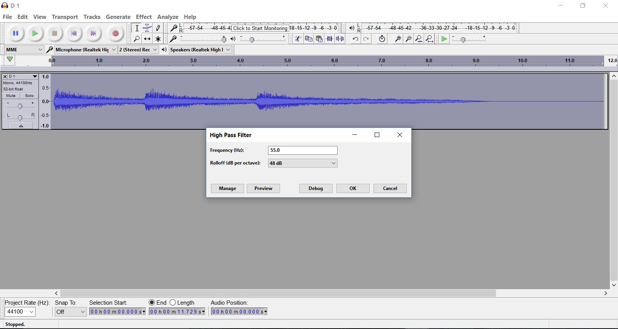The height and width of the screenshot is (329, 618).
Task: Select the Multi-Tool asterisk icon
Action: [x=158, y=39]
